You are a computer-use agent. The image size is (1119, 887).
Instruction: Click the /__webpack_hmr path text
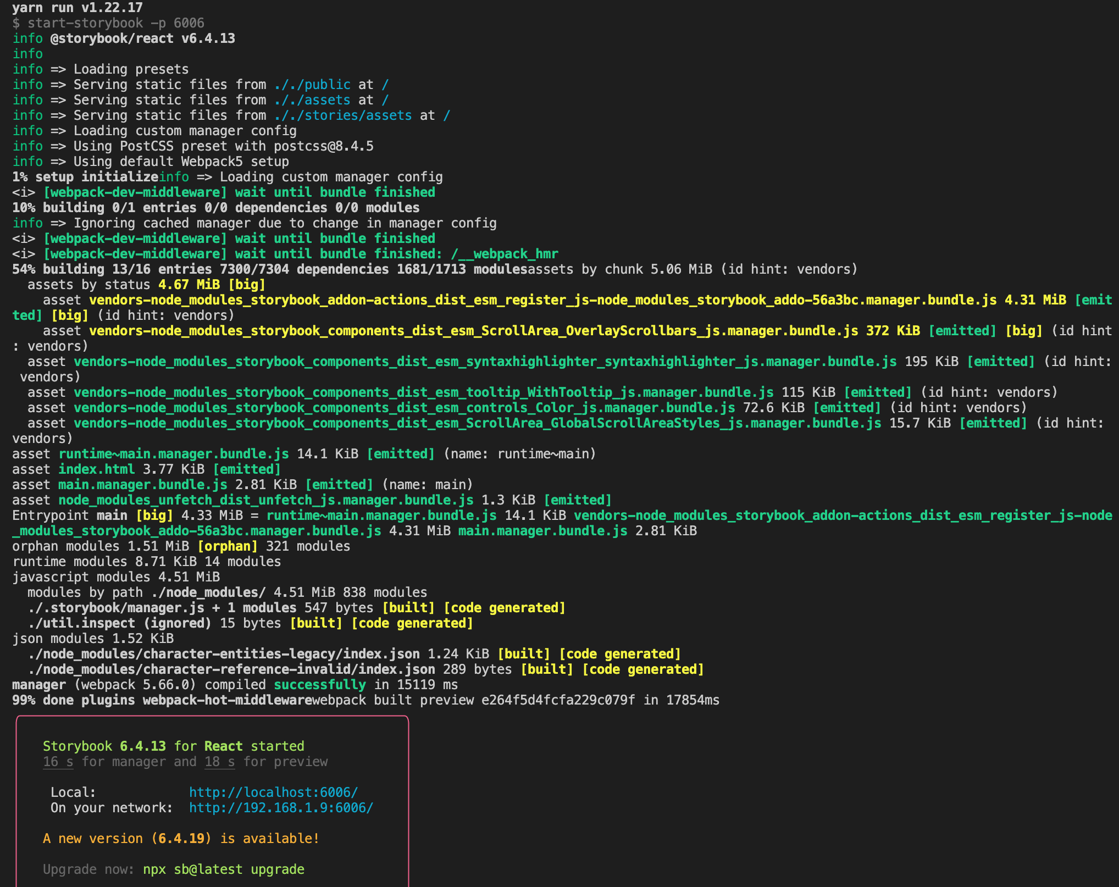coord(504,254)
